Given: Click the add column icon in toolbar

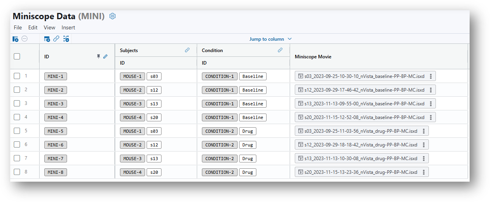Looking at the screenshot, I should click(47, 39).
